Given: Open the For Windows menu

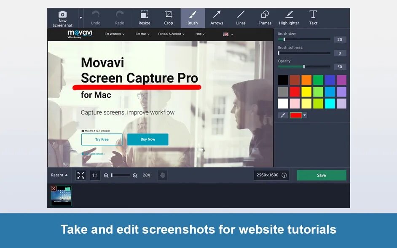Looking at the screenshot, I should [115, 34].
